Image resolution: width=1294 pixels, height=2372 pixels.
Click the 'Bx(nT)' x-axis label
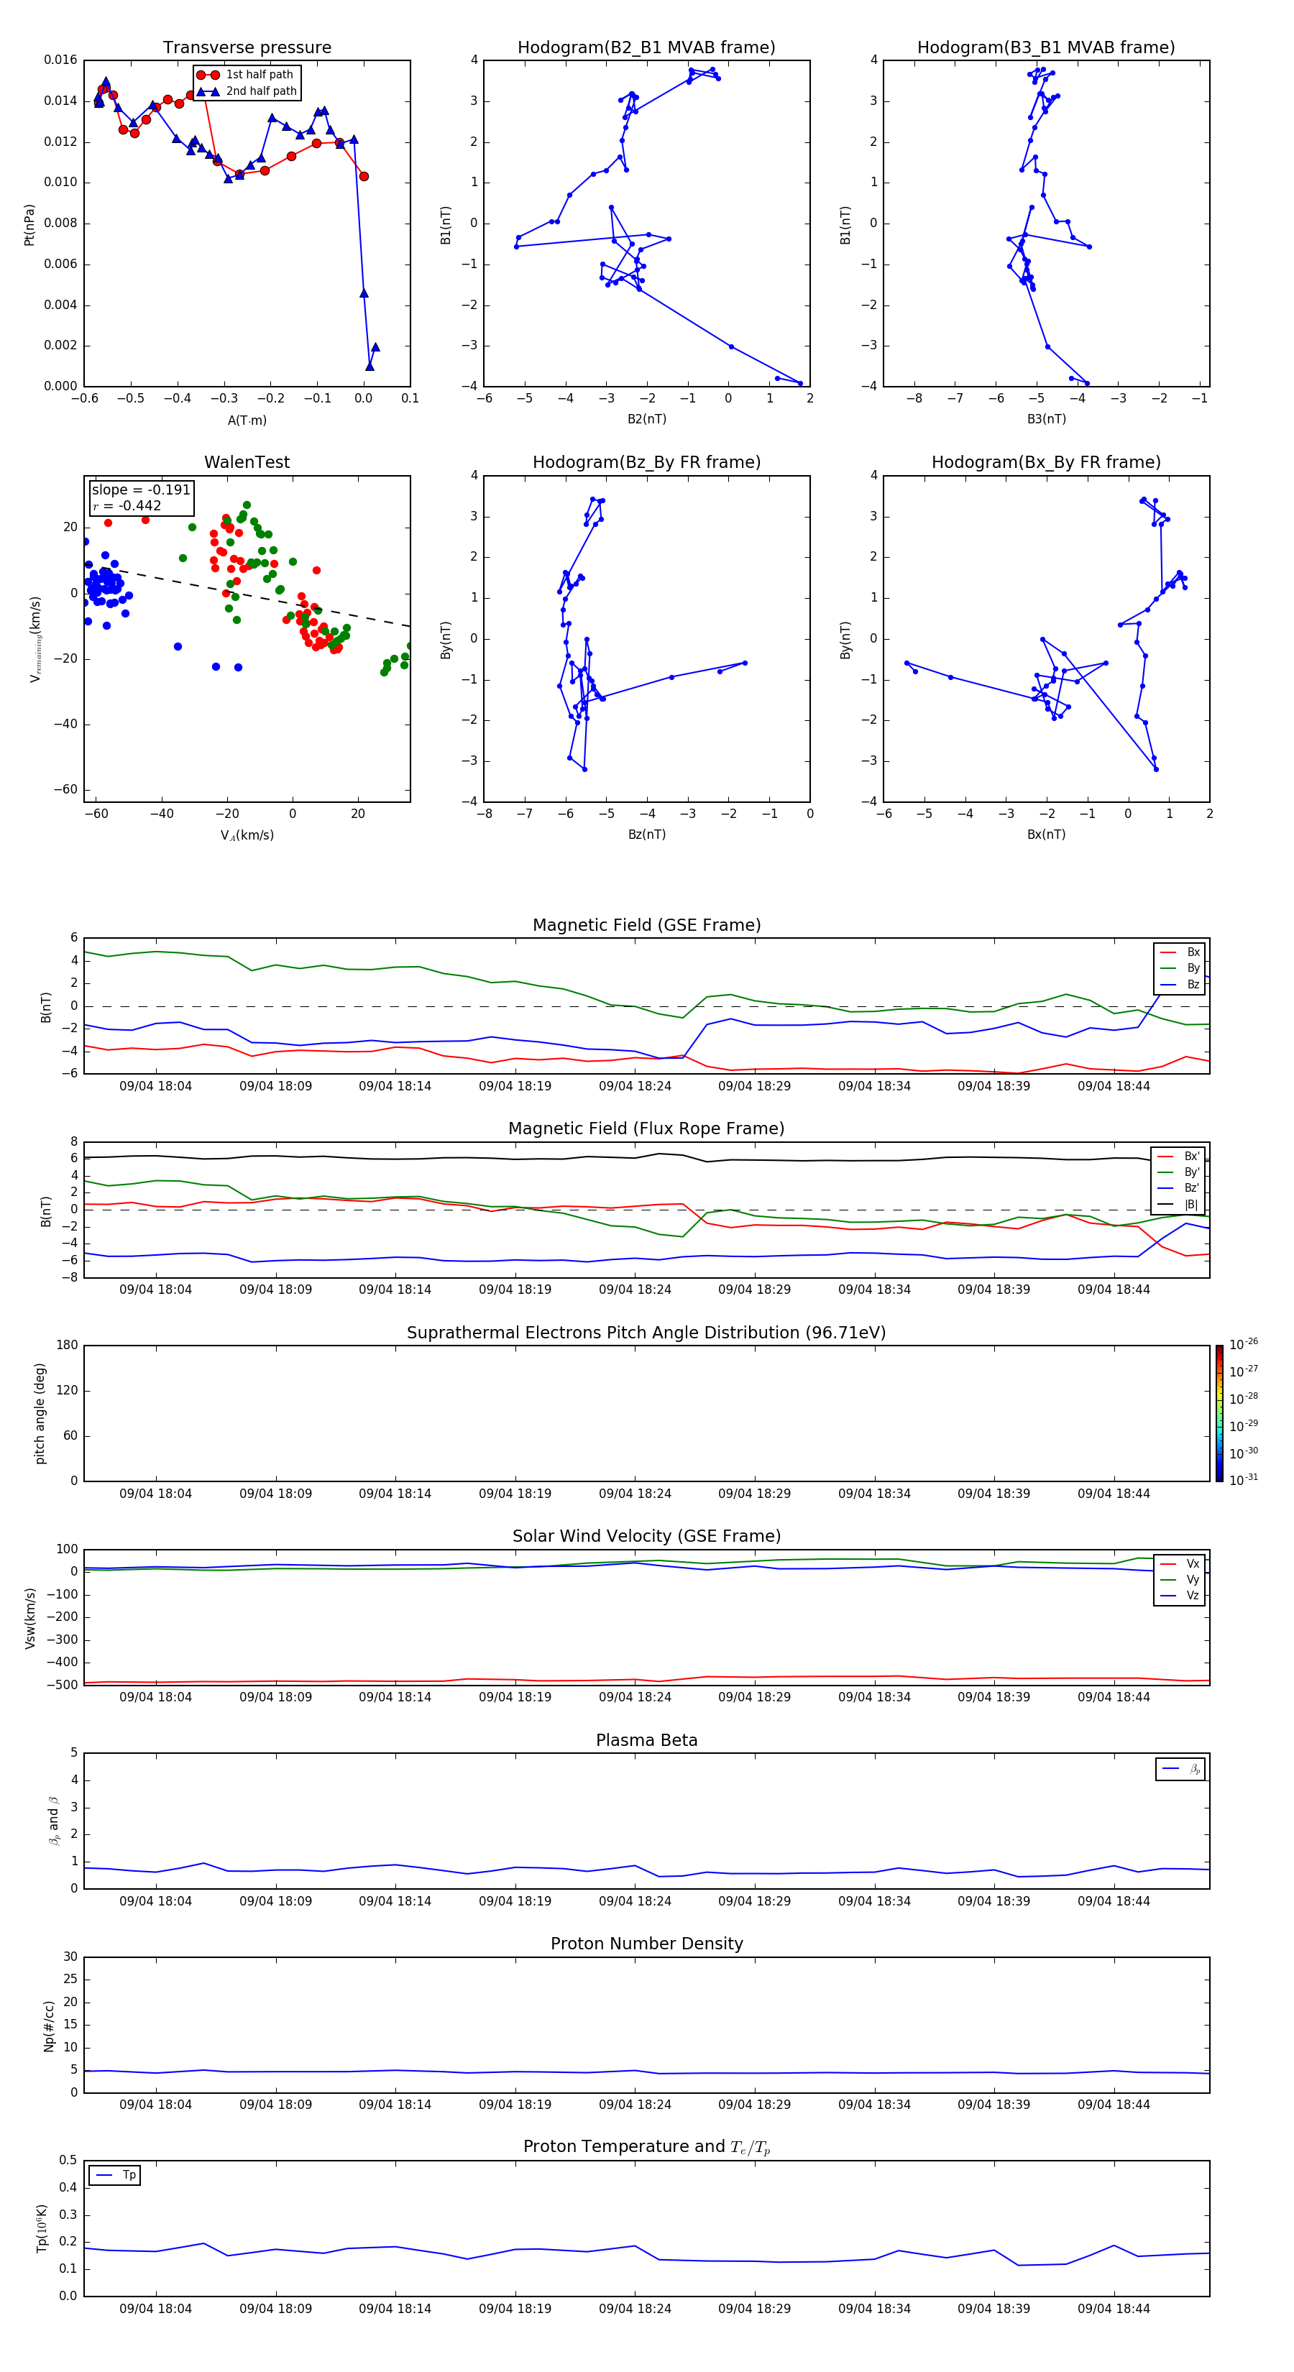click(1046, 835)
